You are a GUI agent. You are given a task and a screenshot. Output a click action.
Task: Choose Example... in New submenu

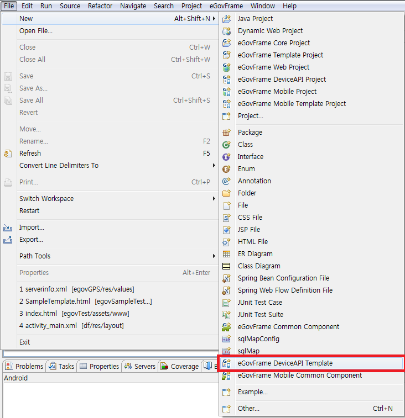(311, 392)
